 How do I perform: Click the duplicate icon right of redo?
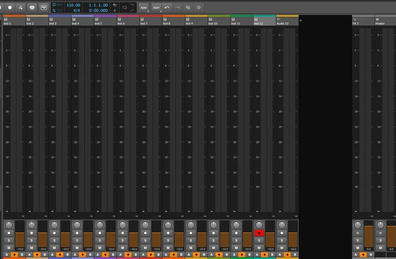pyautogui.click(x=188, y=8)
